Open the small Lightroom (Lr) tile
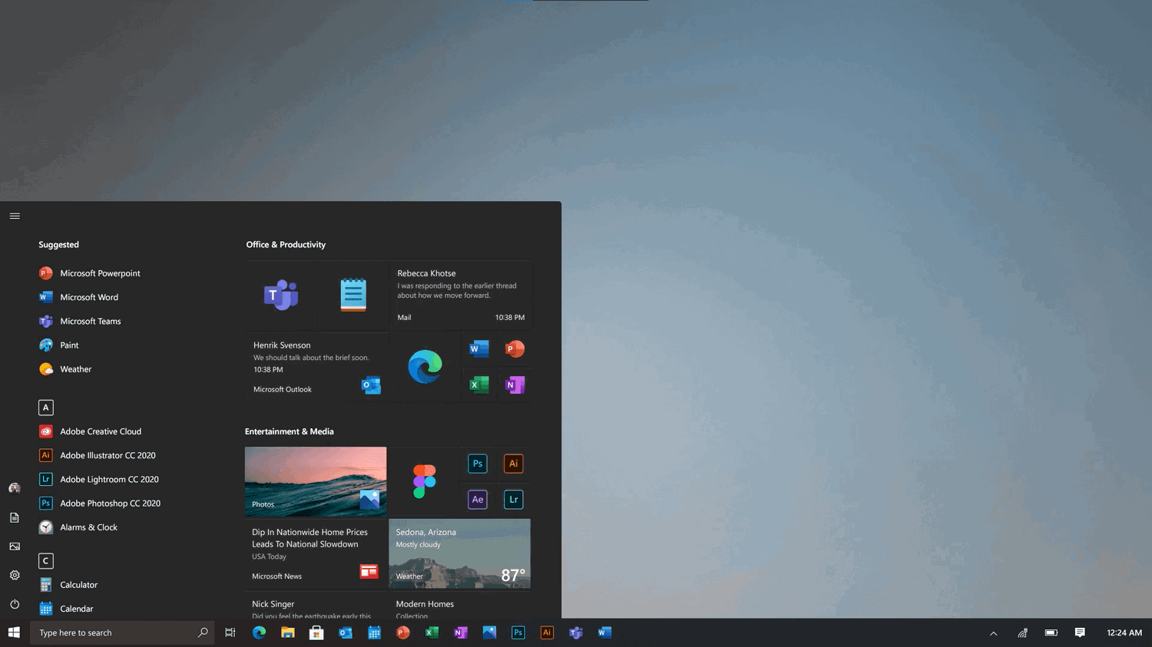1152x647 pixels. click(513, 500)
